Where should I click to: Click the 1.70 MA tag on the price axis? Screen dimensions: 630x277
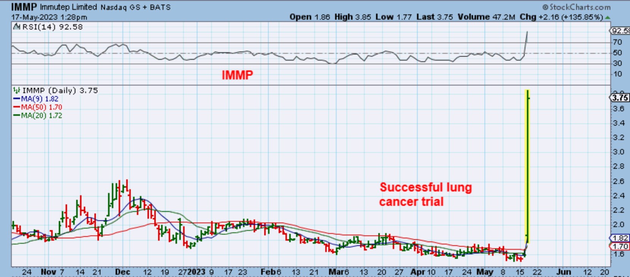click(x=620, y=246)
